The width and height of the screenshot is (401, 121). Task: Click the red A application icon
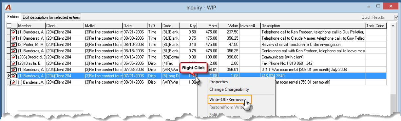9,7
